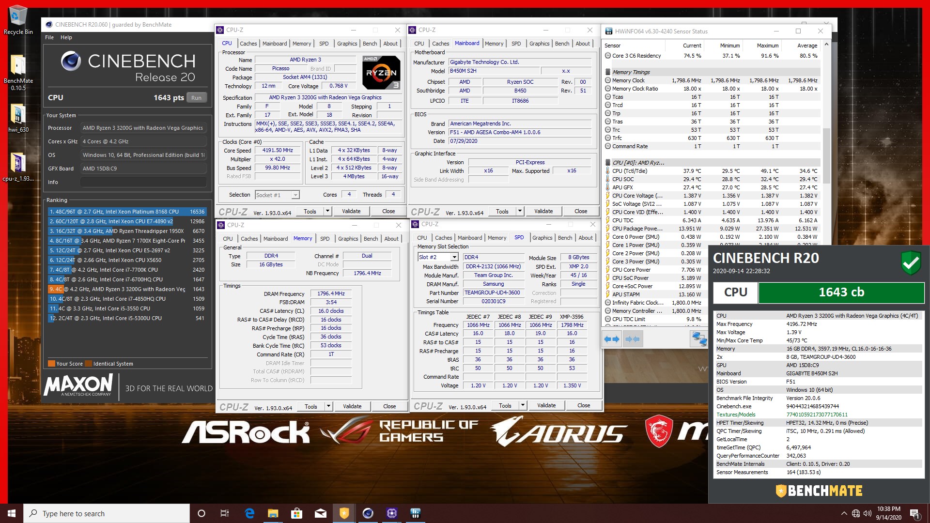Click Tools button in Memory CPU-Z window
The width and height of the screenshot is (930, 523).
(311, 406)
